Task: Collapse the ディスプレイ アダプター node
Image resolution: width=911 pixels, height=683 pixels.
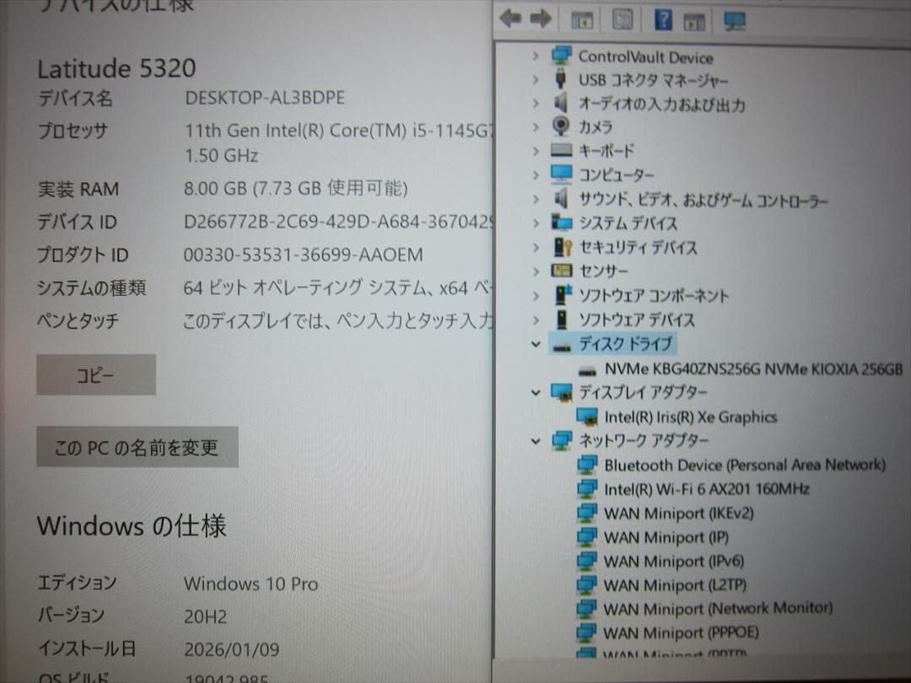Action: (536, 393)
